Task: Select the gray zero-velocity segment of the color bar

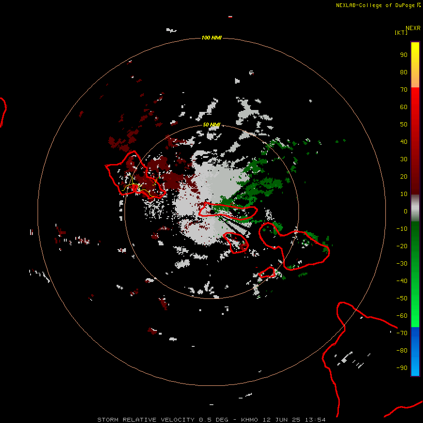Action: click(x=415, y=208)
